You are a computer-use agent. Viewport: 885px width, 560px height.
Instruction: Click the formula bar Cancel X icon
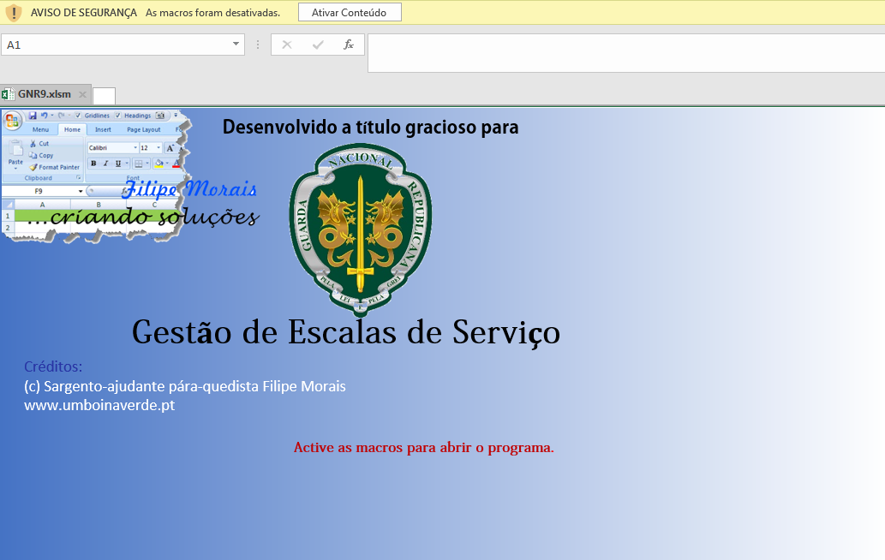[x=287, y=45]
